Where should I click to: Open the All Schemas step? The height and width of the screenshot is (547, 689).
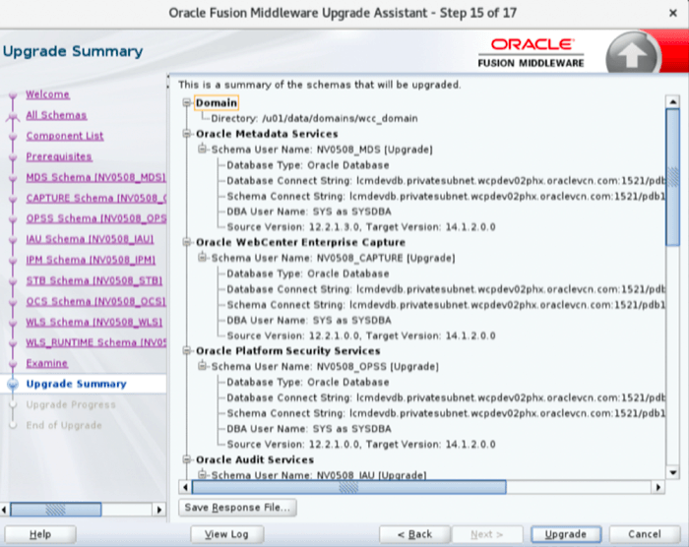click(x=56, y=115)
